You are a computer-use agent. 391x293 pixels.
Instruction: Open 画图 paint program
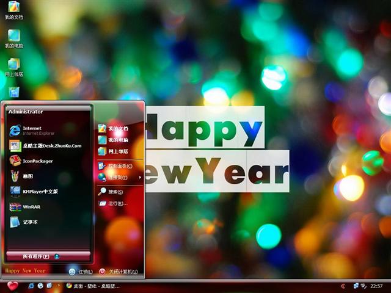(49, 176)
